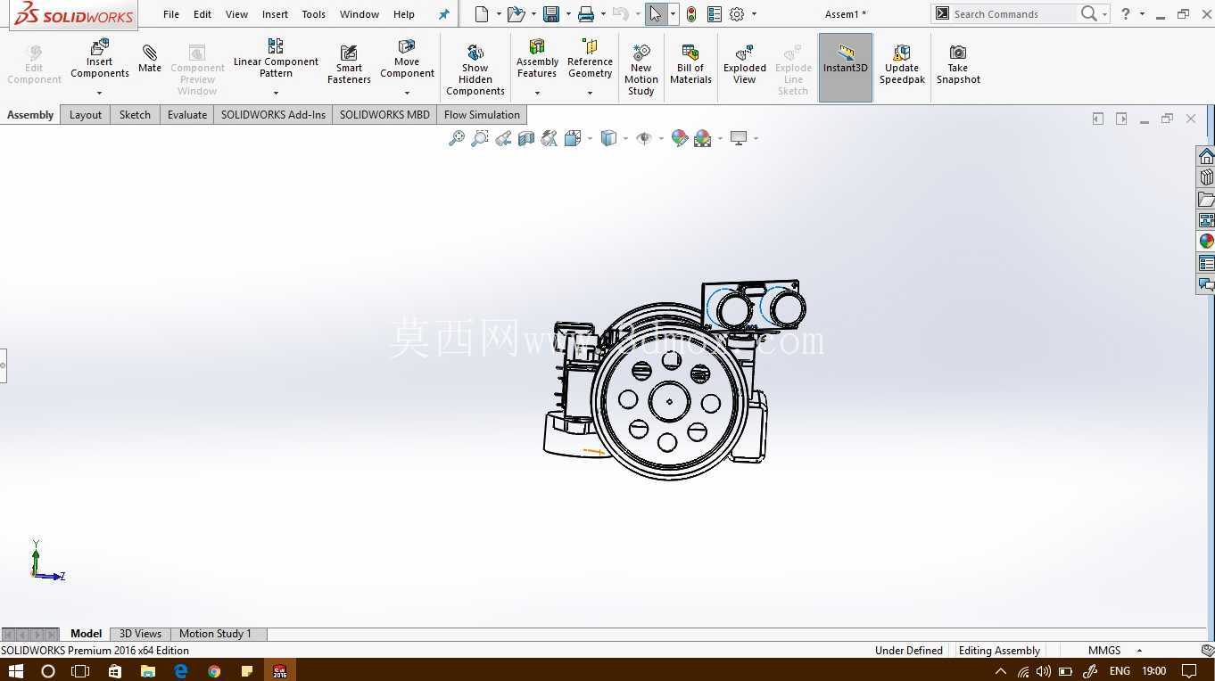1215x681 pixels.
Task: Click Zoom to Fit icon
Action: 457,138
